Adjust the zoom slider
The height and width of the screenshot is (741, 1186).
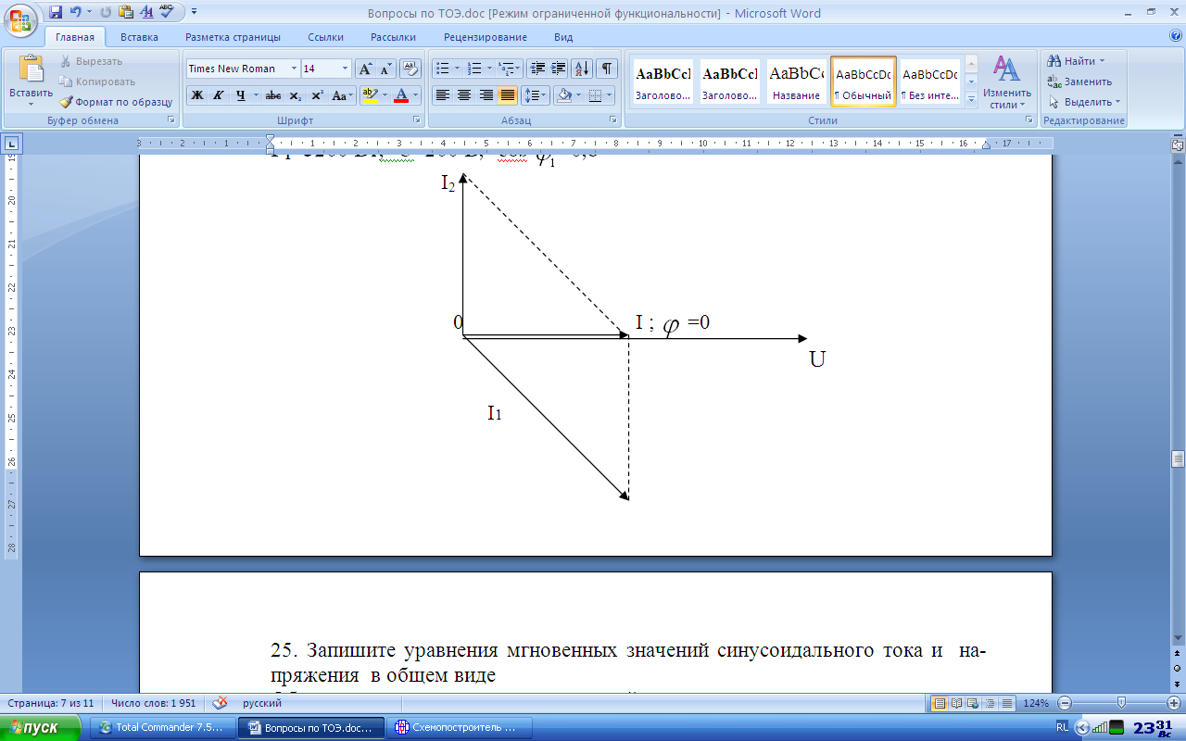coord(1120,703)
